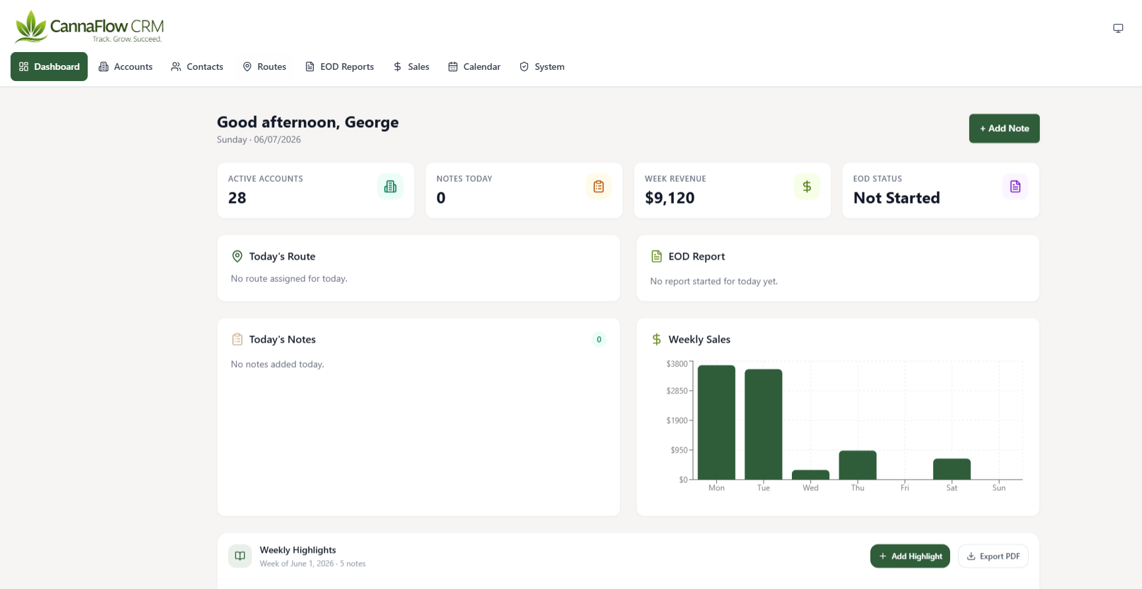Click the Active Accounts building icon
Image resolution: width=1142 pixels, height=589 pixels.
click(x=390, y=186)
